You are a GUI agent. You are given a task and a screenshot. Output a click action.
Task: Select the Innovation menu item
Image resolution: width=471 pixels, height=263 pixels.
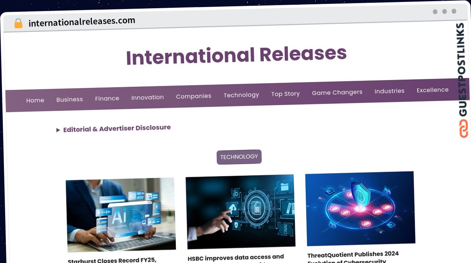point(148,97)
